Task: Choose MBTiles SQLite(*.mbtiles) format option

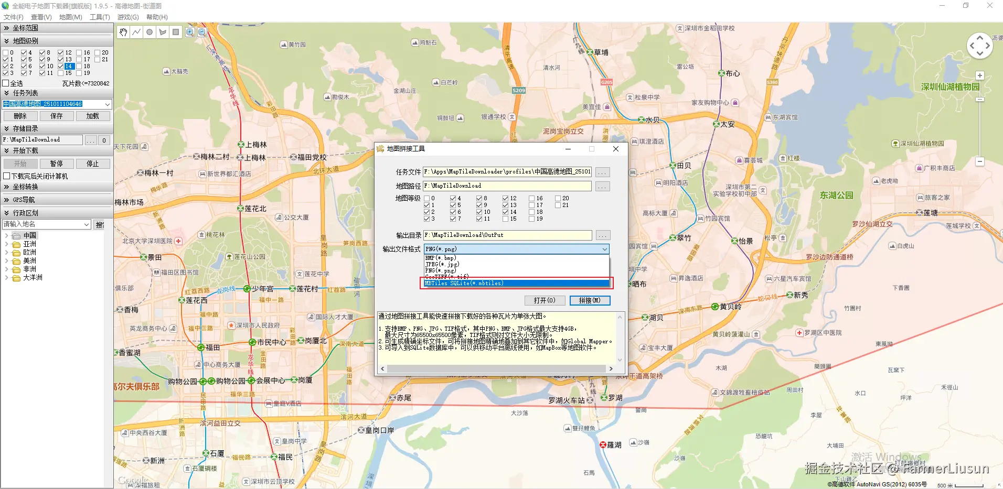Action: (x=516, y=283)
